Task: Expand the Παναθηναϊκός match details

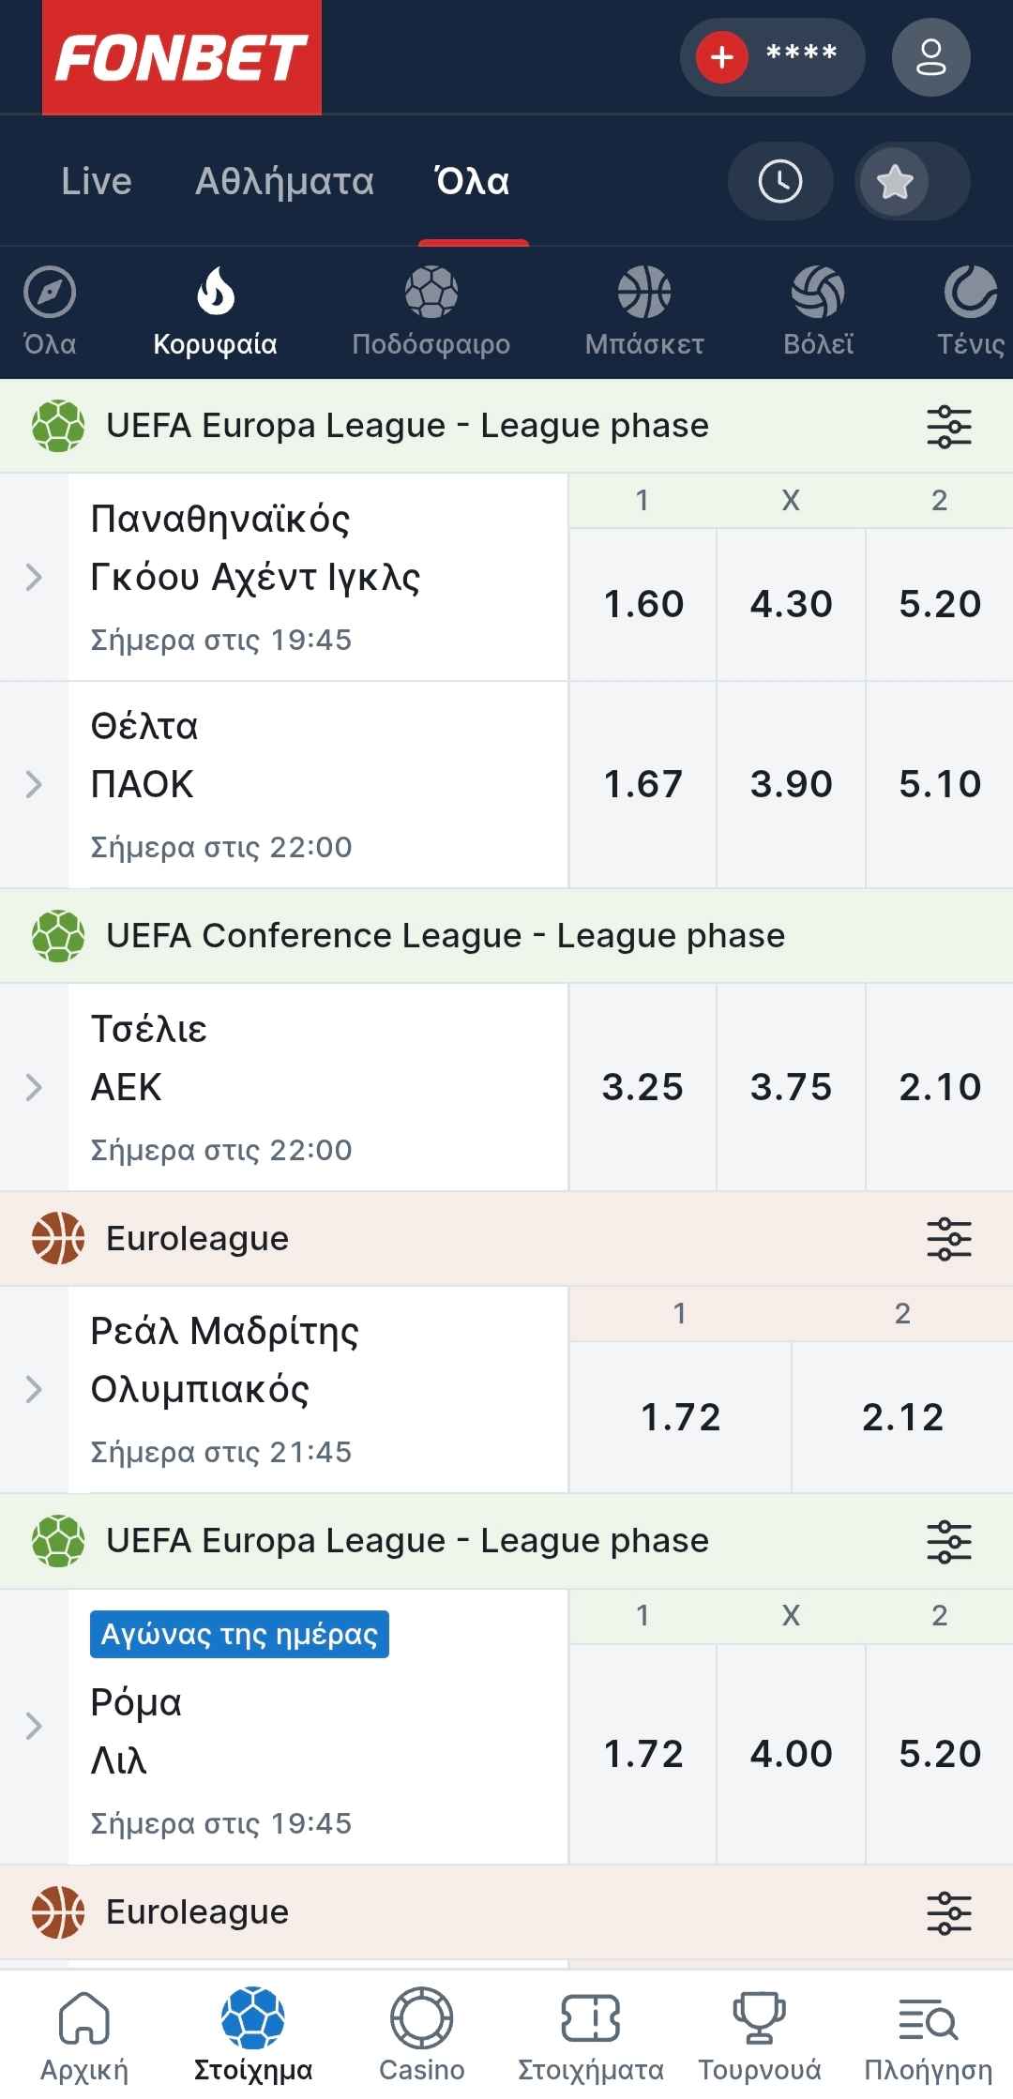Action: [x=34, y=577]
